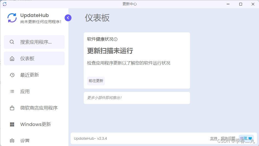
Task: Open the 报告问题 link
Action: (x=228, y=138)
